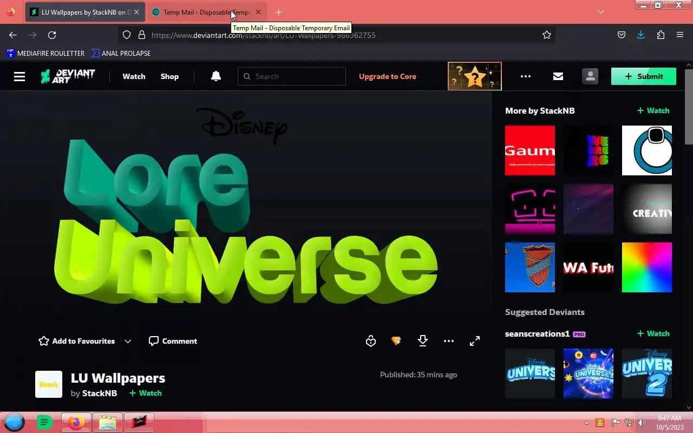Click the Watch nav item
Image resolution: width=693 pixels, height=433 pixels.
pos(134,76)
